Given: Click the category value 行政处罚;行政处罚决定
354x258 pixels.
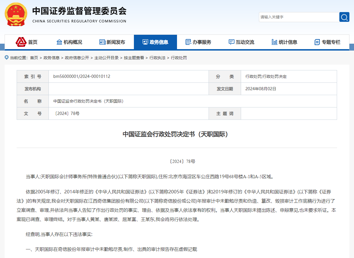Looking at the screenshot, I should [266, 76].
